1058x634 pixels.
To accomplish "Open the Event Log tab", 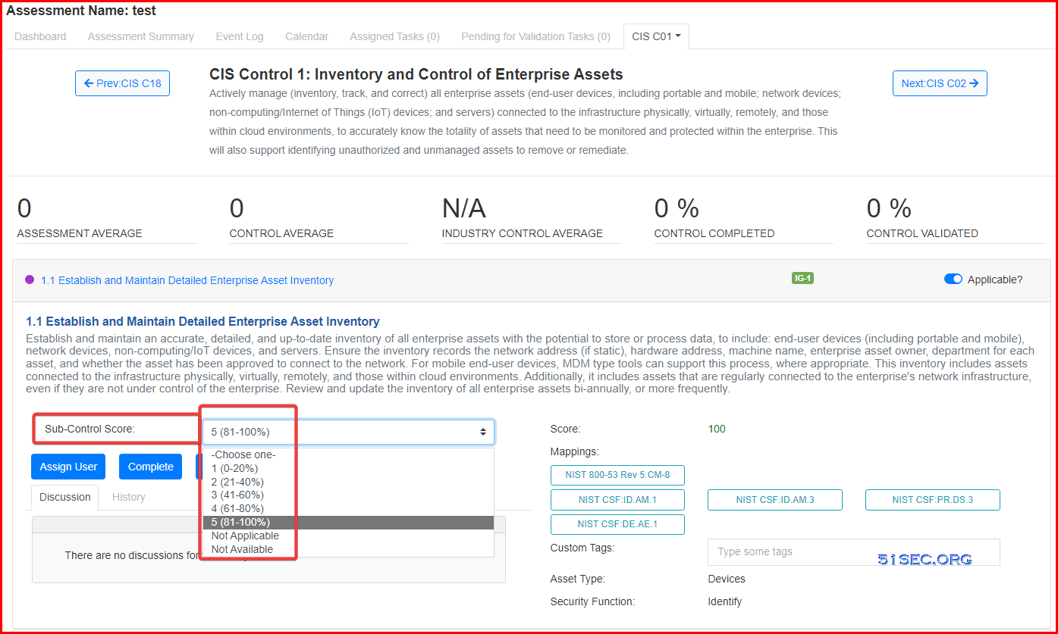I will [240, 36].
